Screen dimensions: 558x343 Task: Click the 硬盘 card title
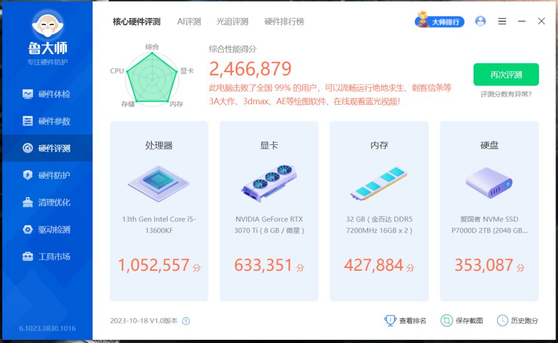489,145
